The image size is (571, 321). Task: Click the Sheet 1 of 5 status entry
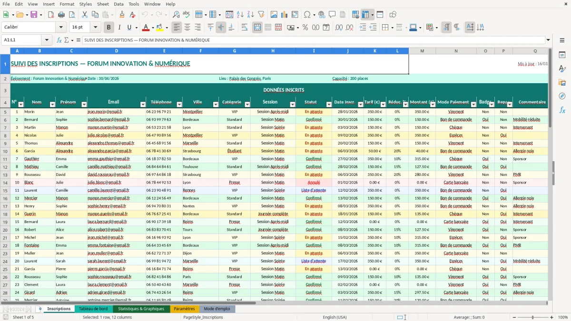[x=23, y=317]
